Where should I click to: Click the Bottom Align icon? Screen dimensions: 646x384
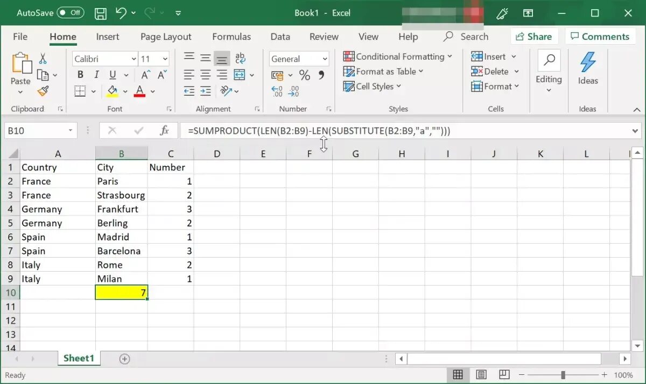(x=222, y=58)
